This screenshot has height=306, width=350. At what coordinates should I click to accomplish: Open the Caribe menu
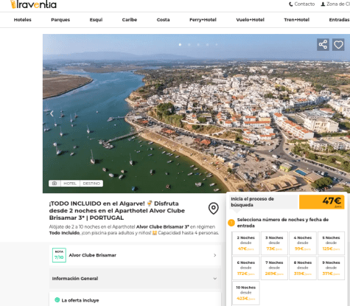click(x=130, y=20)
